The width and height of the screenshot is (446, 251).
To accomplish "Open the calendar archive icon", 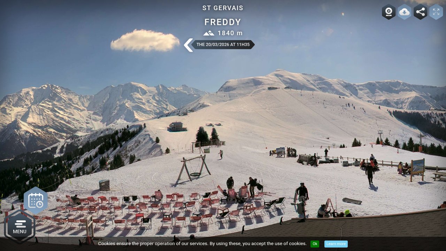I will coord(36,200).
